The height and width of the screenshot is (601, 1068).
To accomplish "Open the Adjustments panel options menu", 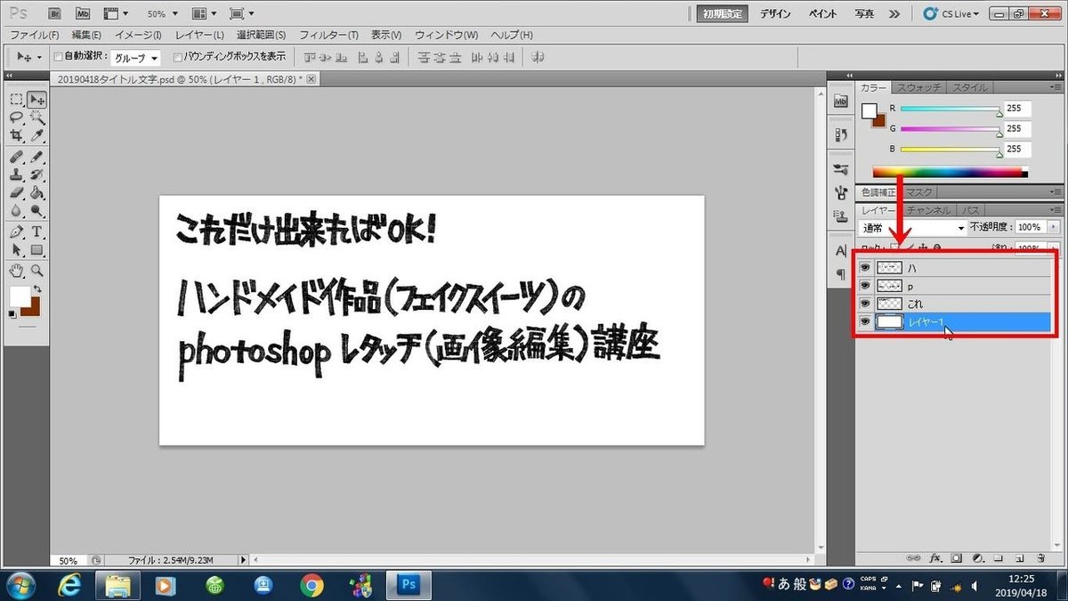I will (x=1056, y=192).
